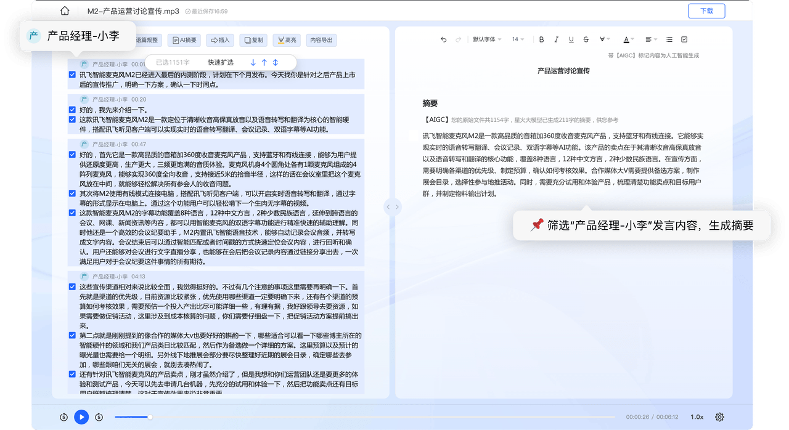Apply strikethrough formatting to text
Viewport: 789px width, 430px height.
(586, 39)
